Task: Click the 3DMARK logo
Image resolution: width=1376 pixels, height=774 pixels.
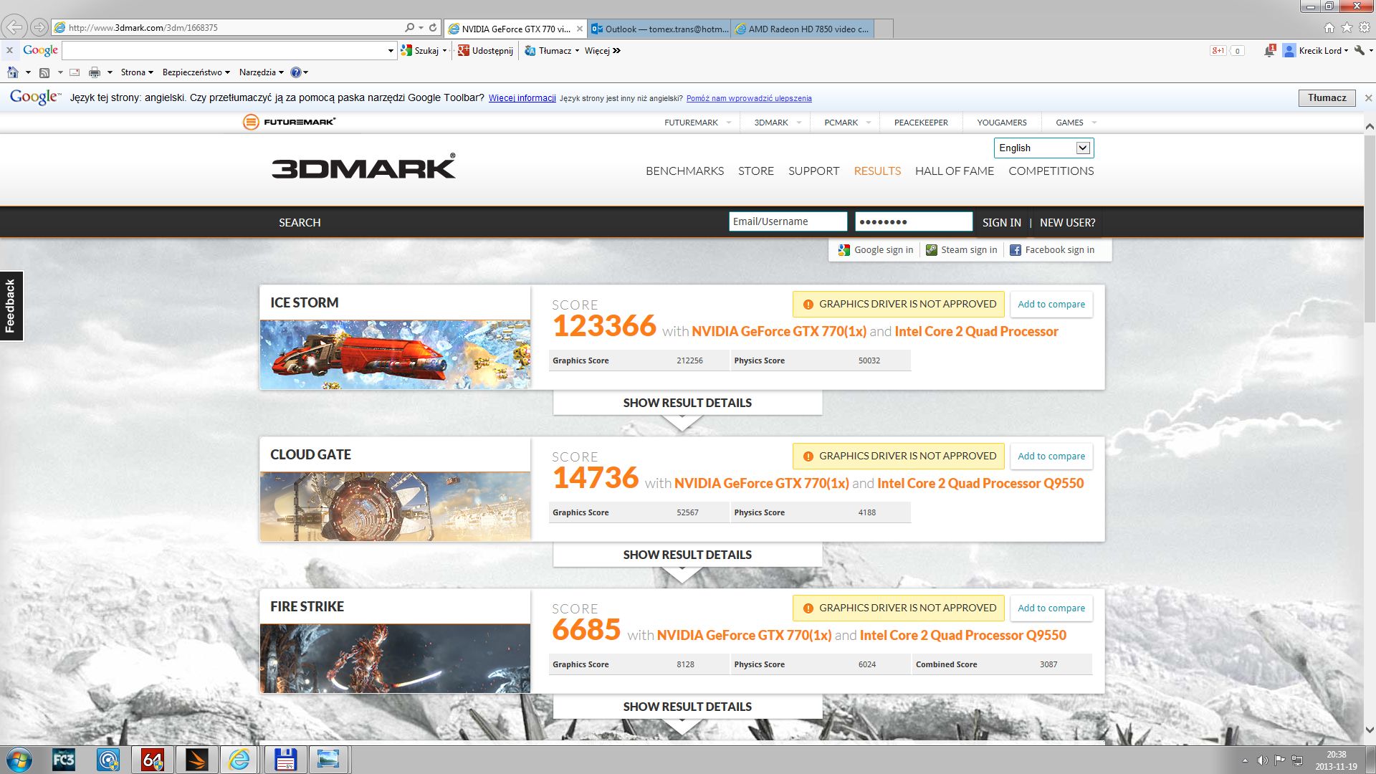Action: pos(363,166)
